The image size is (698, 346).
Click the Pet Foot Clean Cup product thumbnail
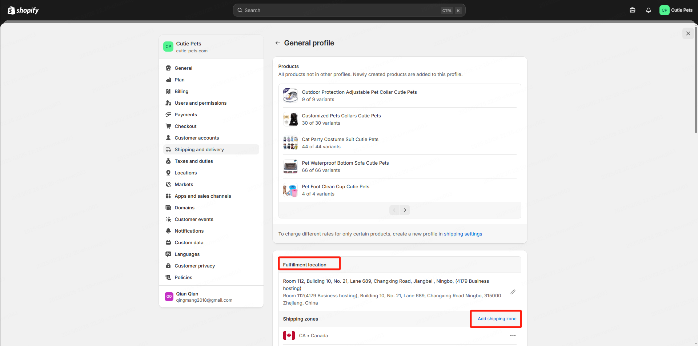coord(290,190)
